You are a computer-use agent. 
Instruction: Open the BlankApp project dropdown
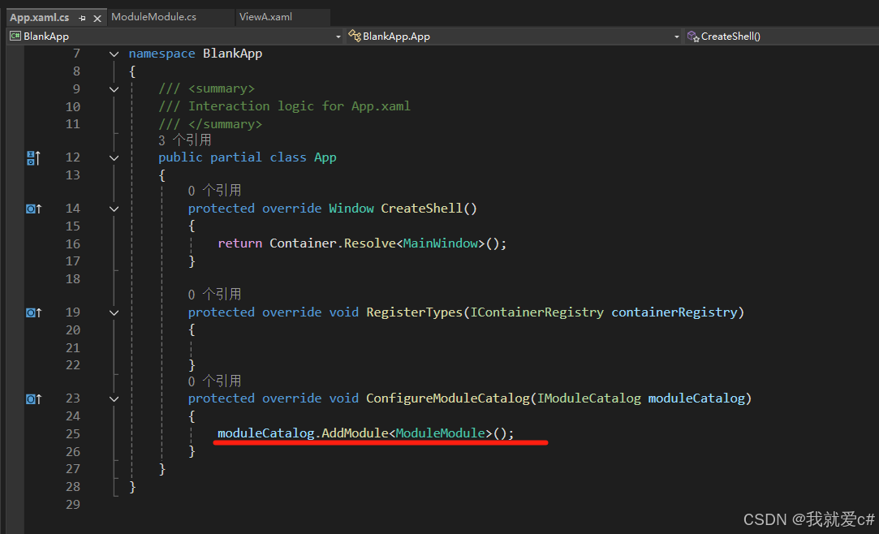338,36
